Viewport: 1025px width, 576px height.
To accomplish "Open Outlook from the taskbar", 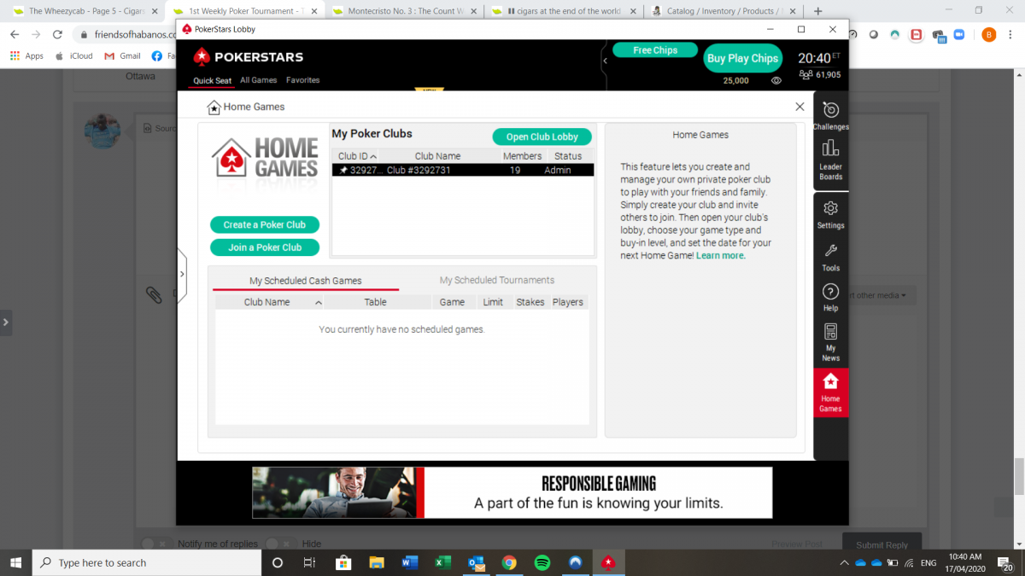I will pos(476,562).
